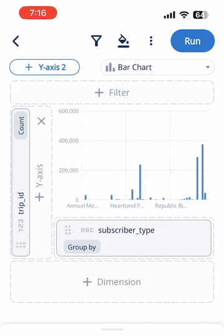Open the Bar Chart type dropdown
Viewport: 224px width, 336px height.
click(x=157, y=67)
